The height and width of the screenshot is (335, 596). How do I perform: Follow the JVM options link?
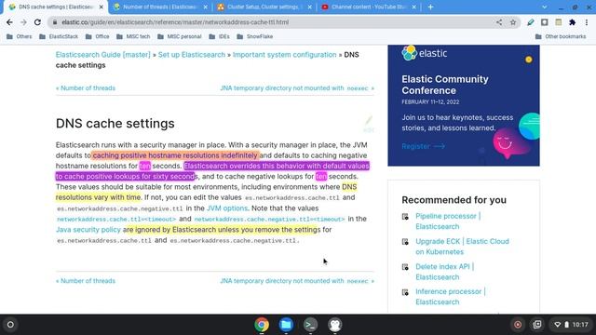[x=227, y=208]
